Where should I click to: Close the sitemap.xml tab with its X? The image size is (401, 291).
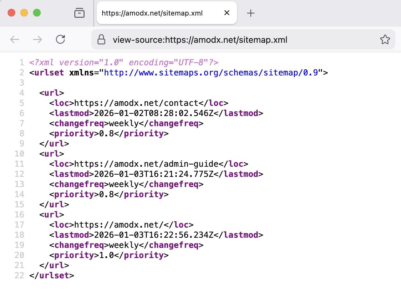(x=227, y=13)
